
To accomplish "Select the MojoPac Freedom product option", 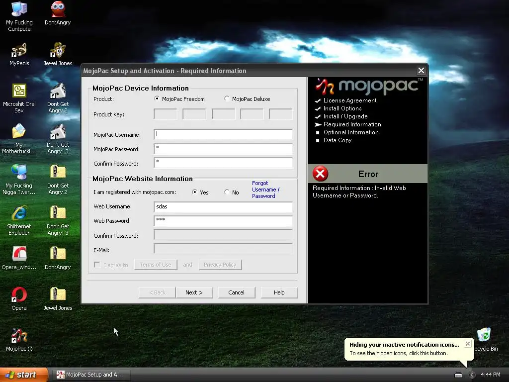I will click(157, 98).
